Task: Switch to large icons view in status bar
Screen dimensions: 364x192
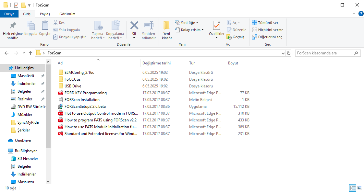Action: tap(360, 188)
